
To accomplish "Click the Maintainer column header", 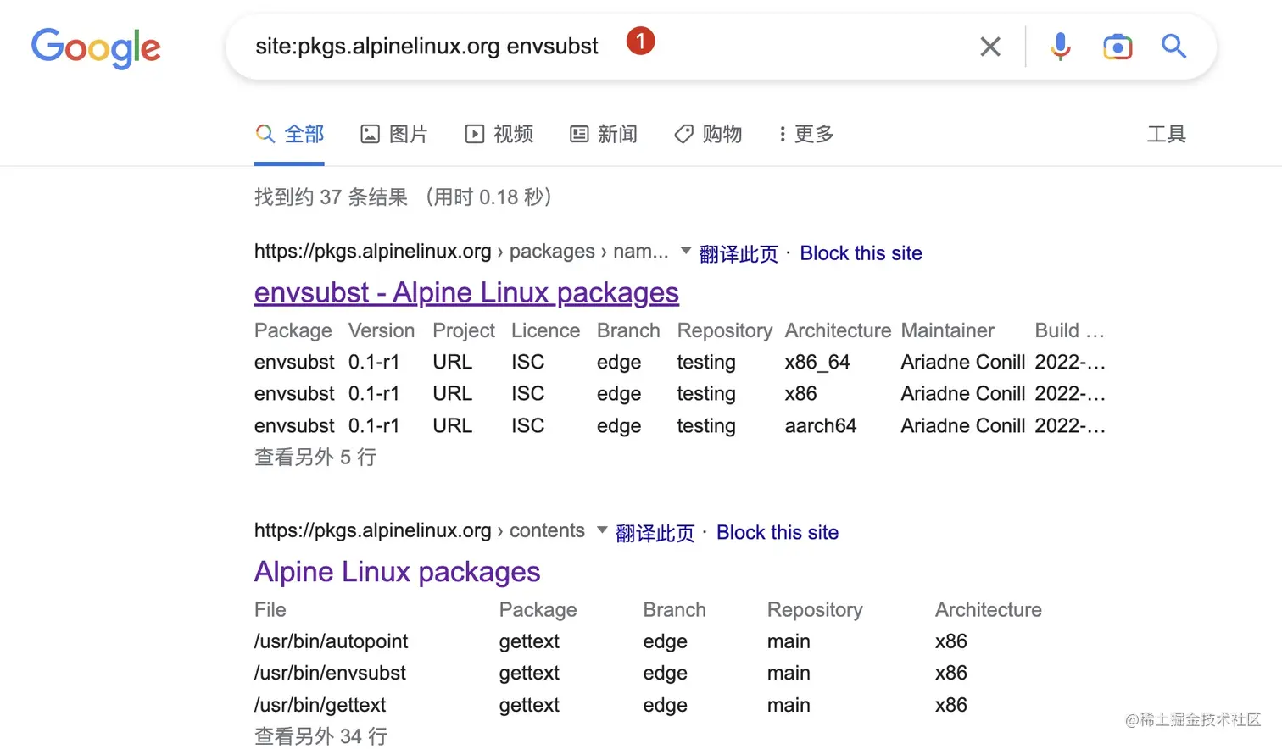I will [x=947, y=330].
